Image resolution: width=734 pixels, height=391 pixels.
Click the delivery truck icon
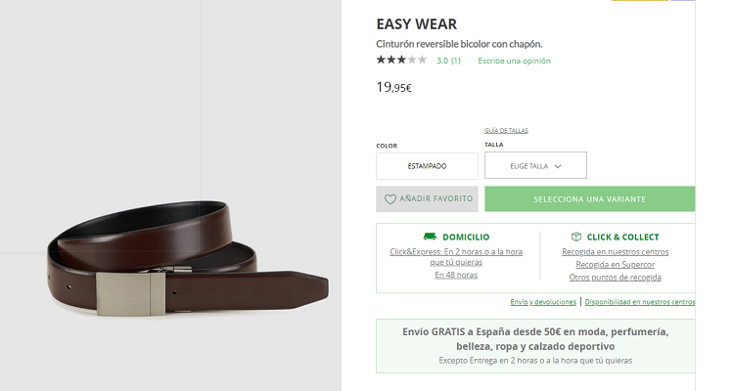click(x=430, y=237)
